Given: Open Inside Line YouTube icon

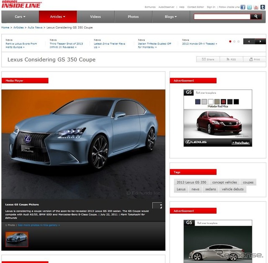Looking at the screenshot, I should pyautogui.click(x=256, y=7).
